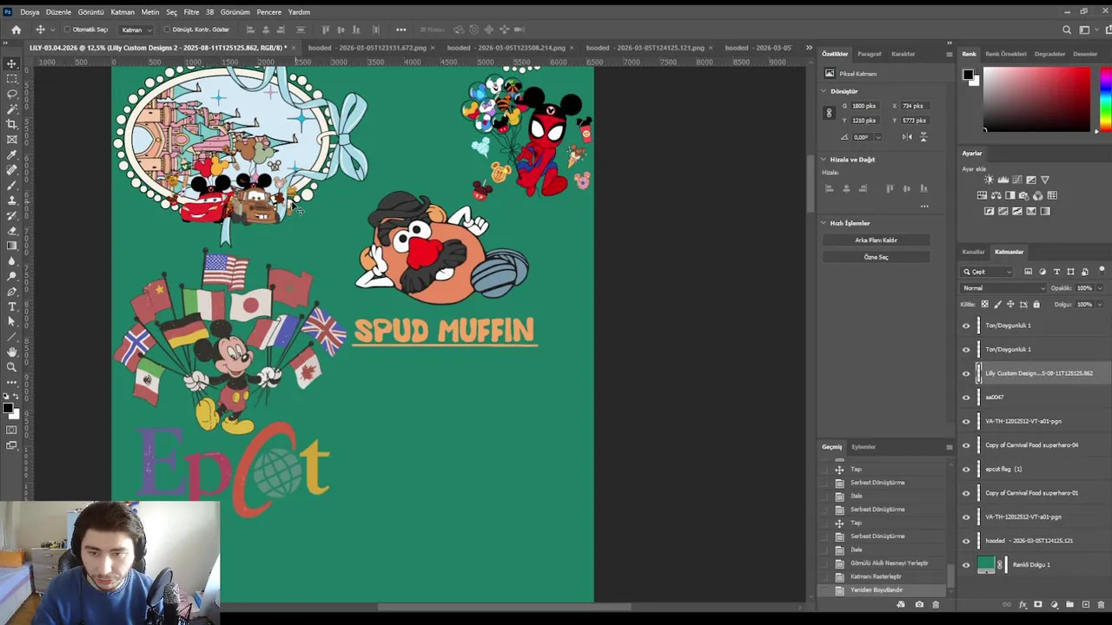
Task: Select the Horizontal Type tool
Action: point(12,306)
